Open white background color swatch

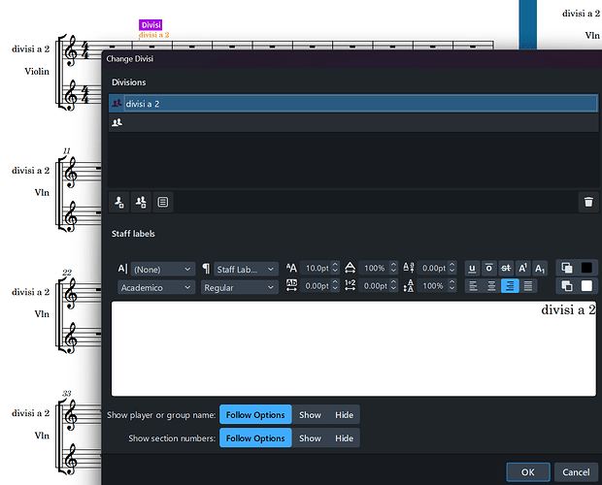pyautogui.click(x=586, y=286)
